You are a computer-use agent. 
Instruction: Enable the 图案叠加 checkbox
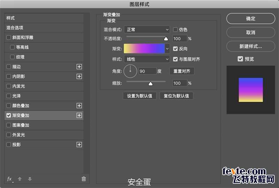coord(8,125)
